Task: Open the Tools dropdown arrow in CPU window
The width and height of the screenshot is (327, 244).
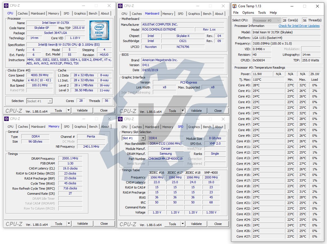Action: click(68, 110)
